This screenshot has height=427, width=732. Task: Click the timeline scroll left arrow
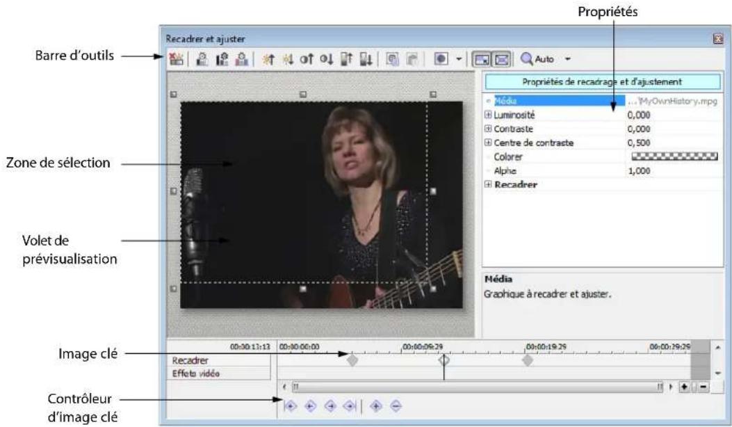[284, 387]
